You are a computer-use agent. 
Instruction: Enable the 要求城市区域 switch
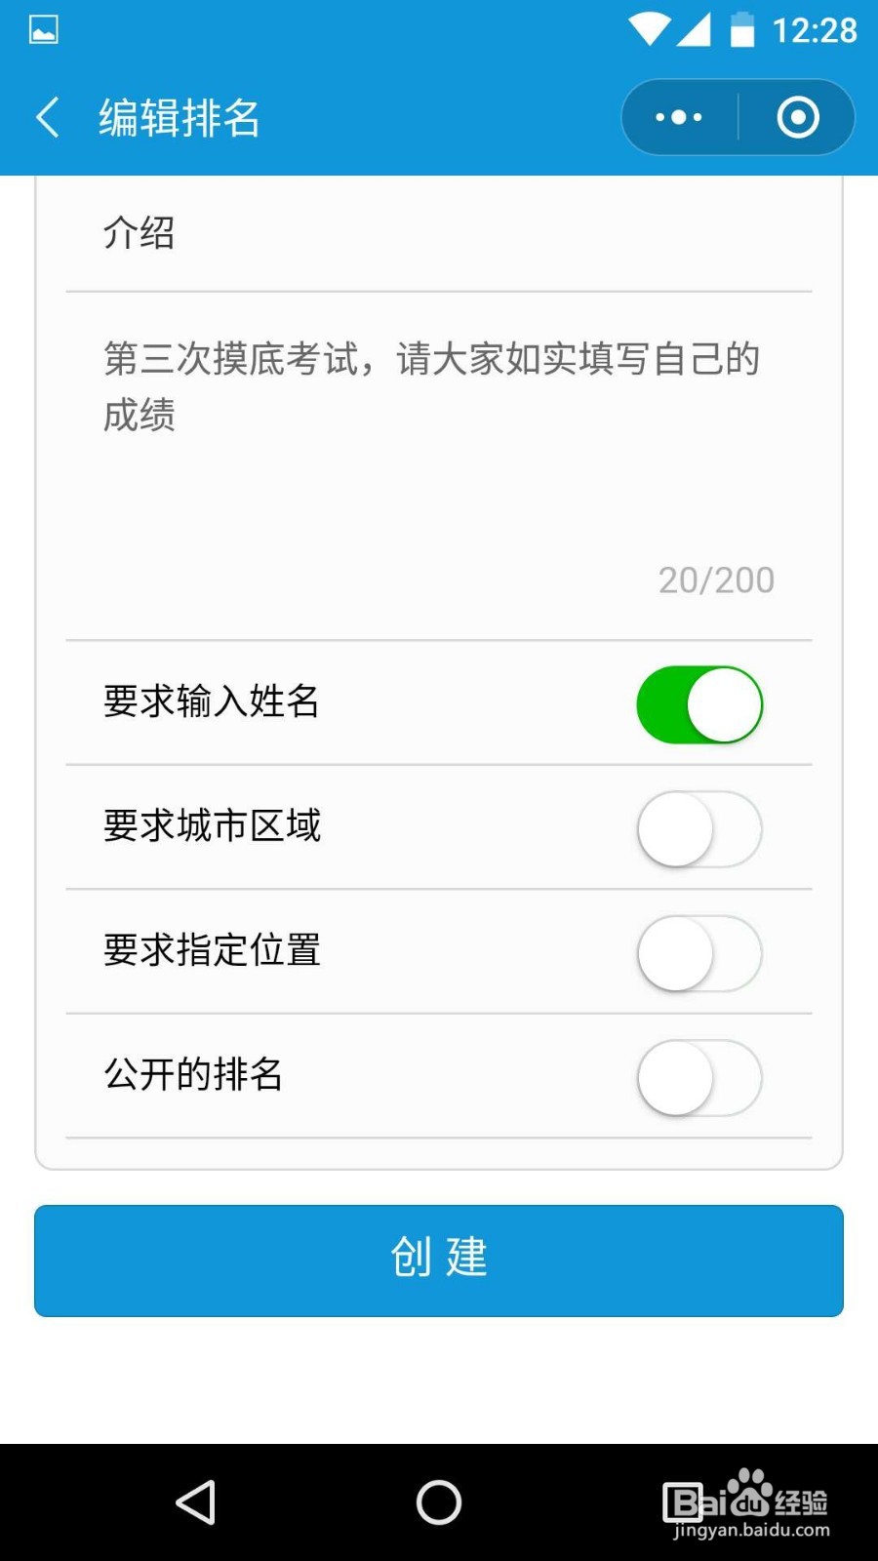click(699, 828)
